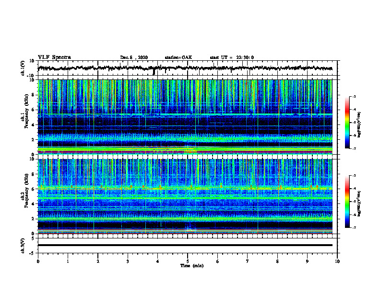Image resolution: width=380 pixels, height=293 pixels.
Task: Click the "VLF Spectra" plot title
Action: 54,57
